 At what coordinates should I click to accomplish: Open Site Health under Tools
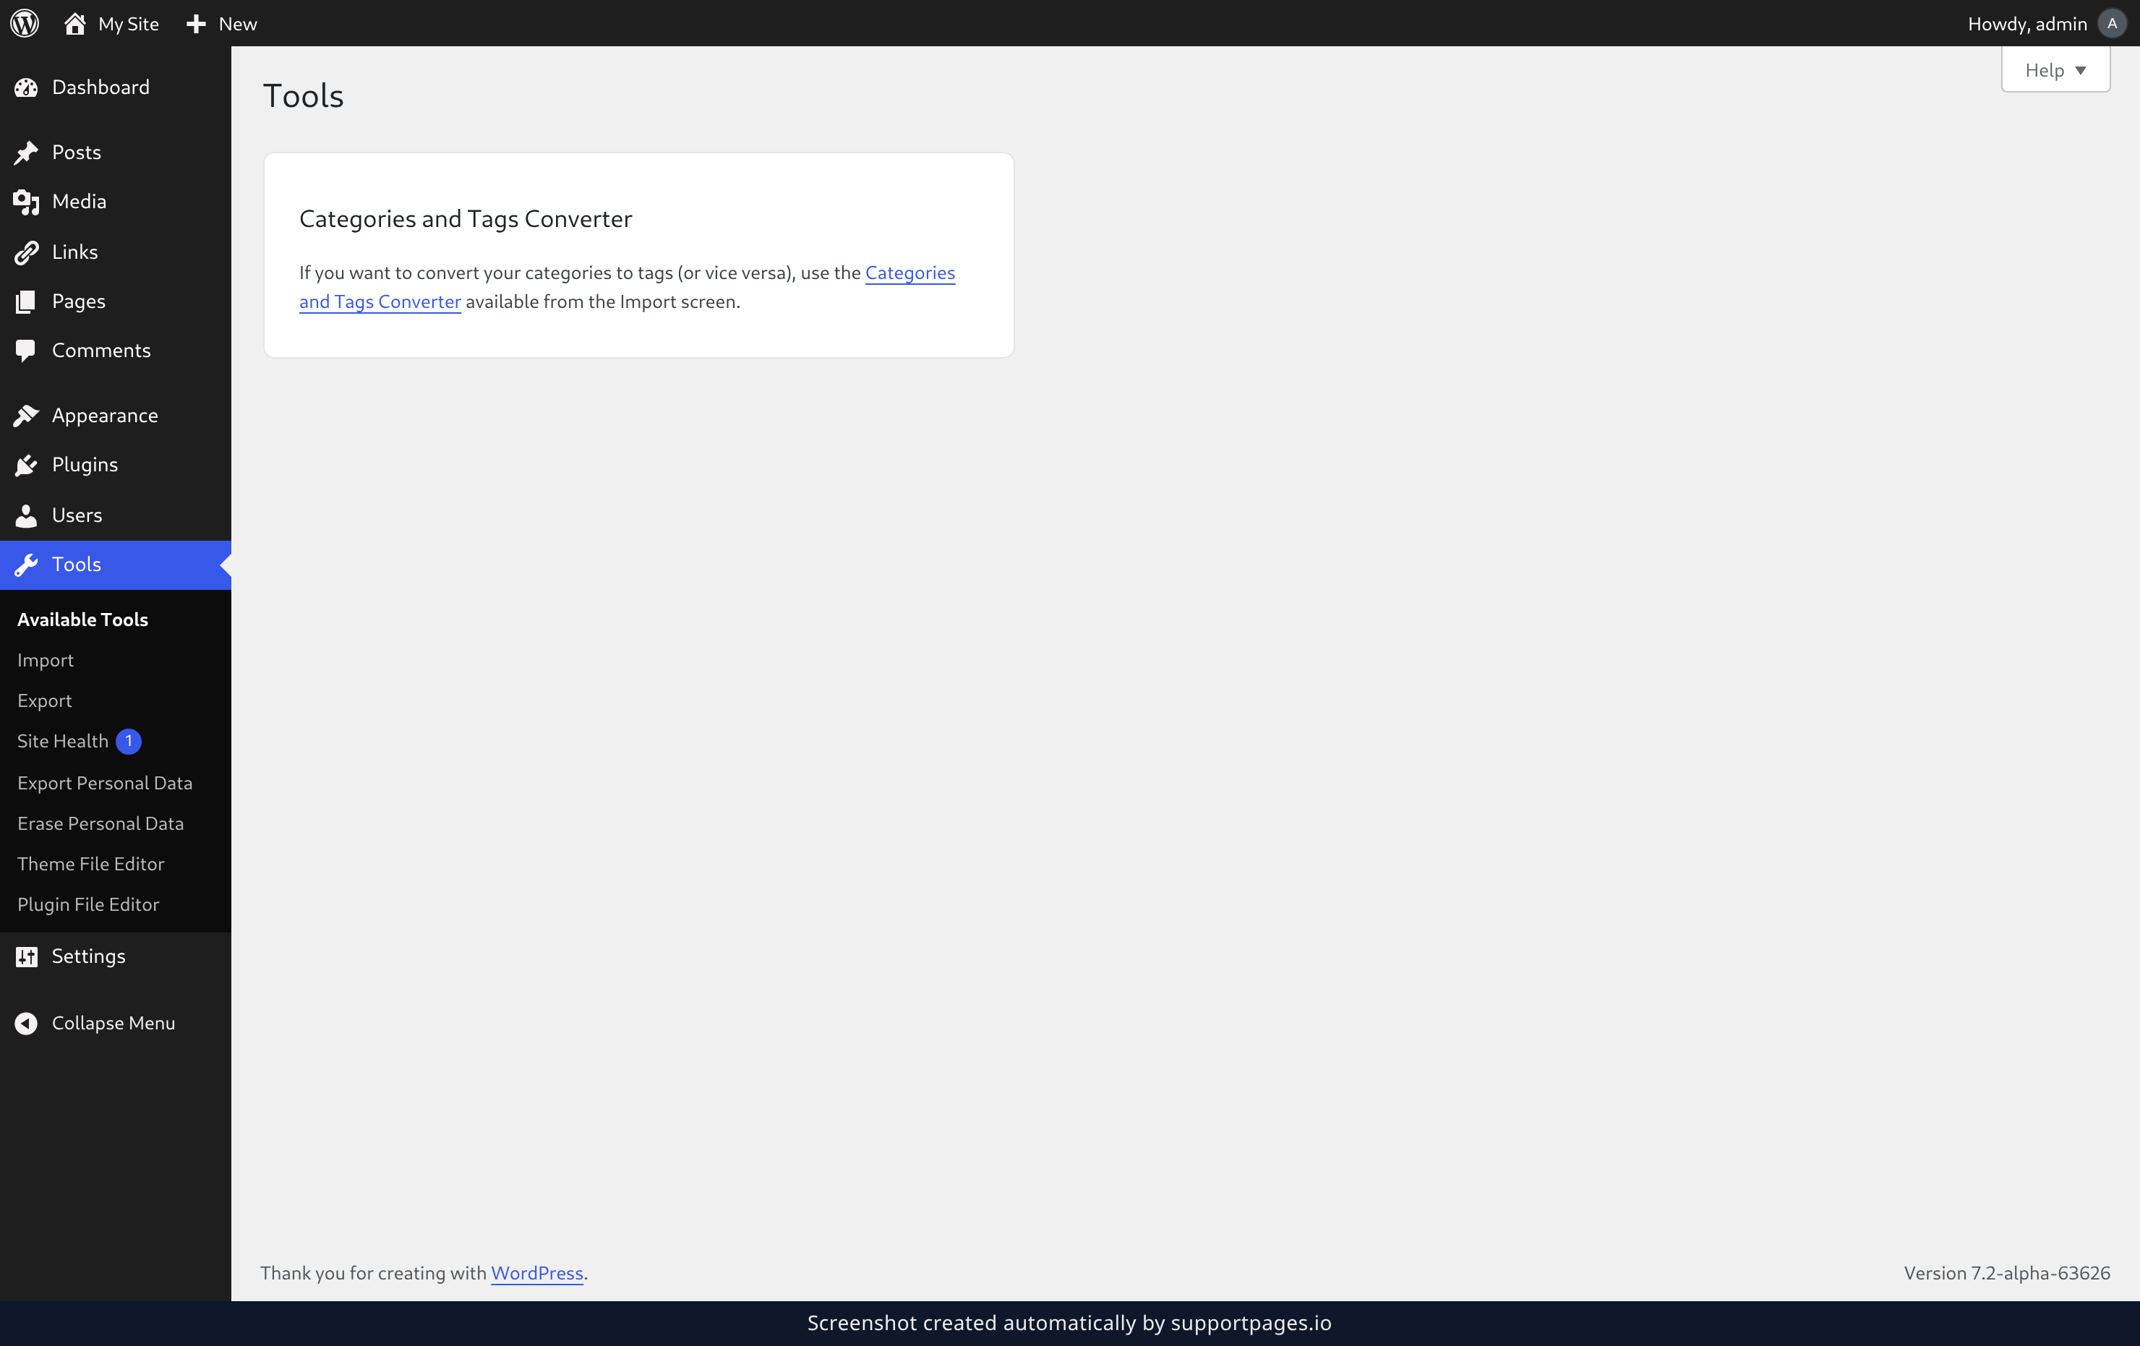(62, 741)
